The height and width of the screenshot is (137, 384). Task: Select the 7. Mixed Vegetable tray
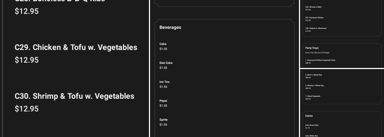313,96
